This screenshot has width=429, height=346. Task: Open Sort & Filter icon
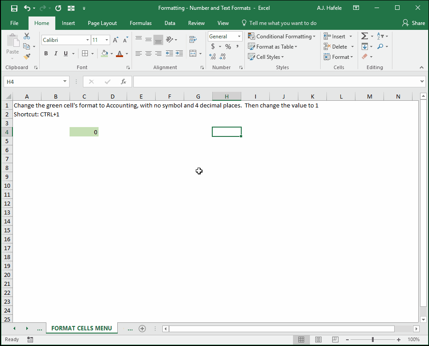pyautogui.click(x=380, y=36)
